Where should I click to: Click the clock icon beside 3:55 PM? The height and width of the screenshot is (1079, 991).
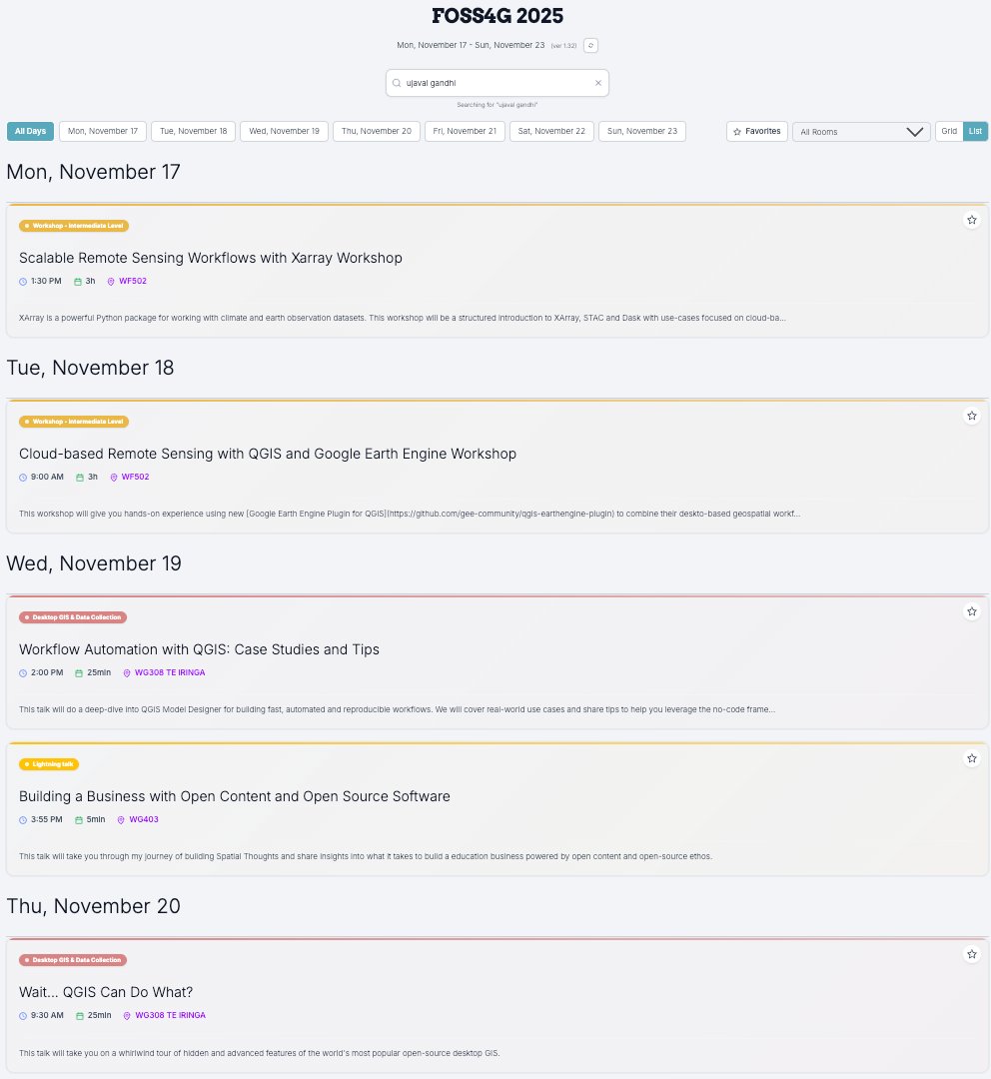23,820
